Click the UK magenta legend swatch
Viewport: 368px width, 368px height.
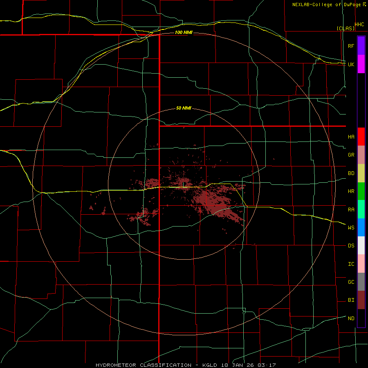[x=361, y=64]
